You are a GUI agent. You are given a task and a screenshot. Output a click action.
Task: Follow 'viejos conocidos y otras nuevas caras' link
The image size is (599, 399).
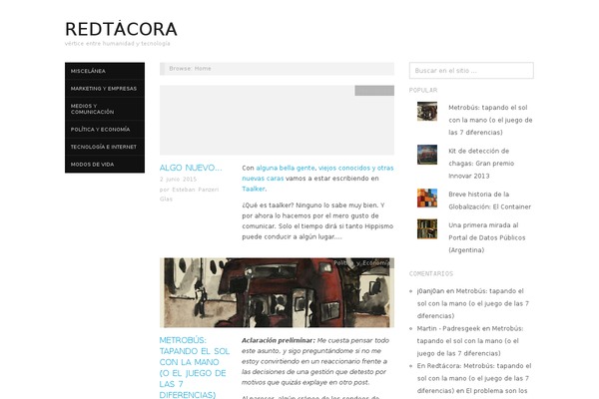click(x=317, y=173)
